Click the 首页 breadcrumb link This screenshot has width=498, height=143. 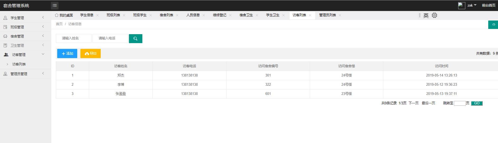(x=59, y=24)
